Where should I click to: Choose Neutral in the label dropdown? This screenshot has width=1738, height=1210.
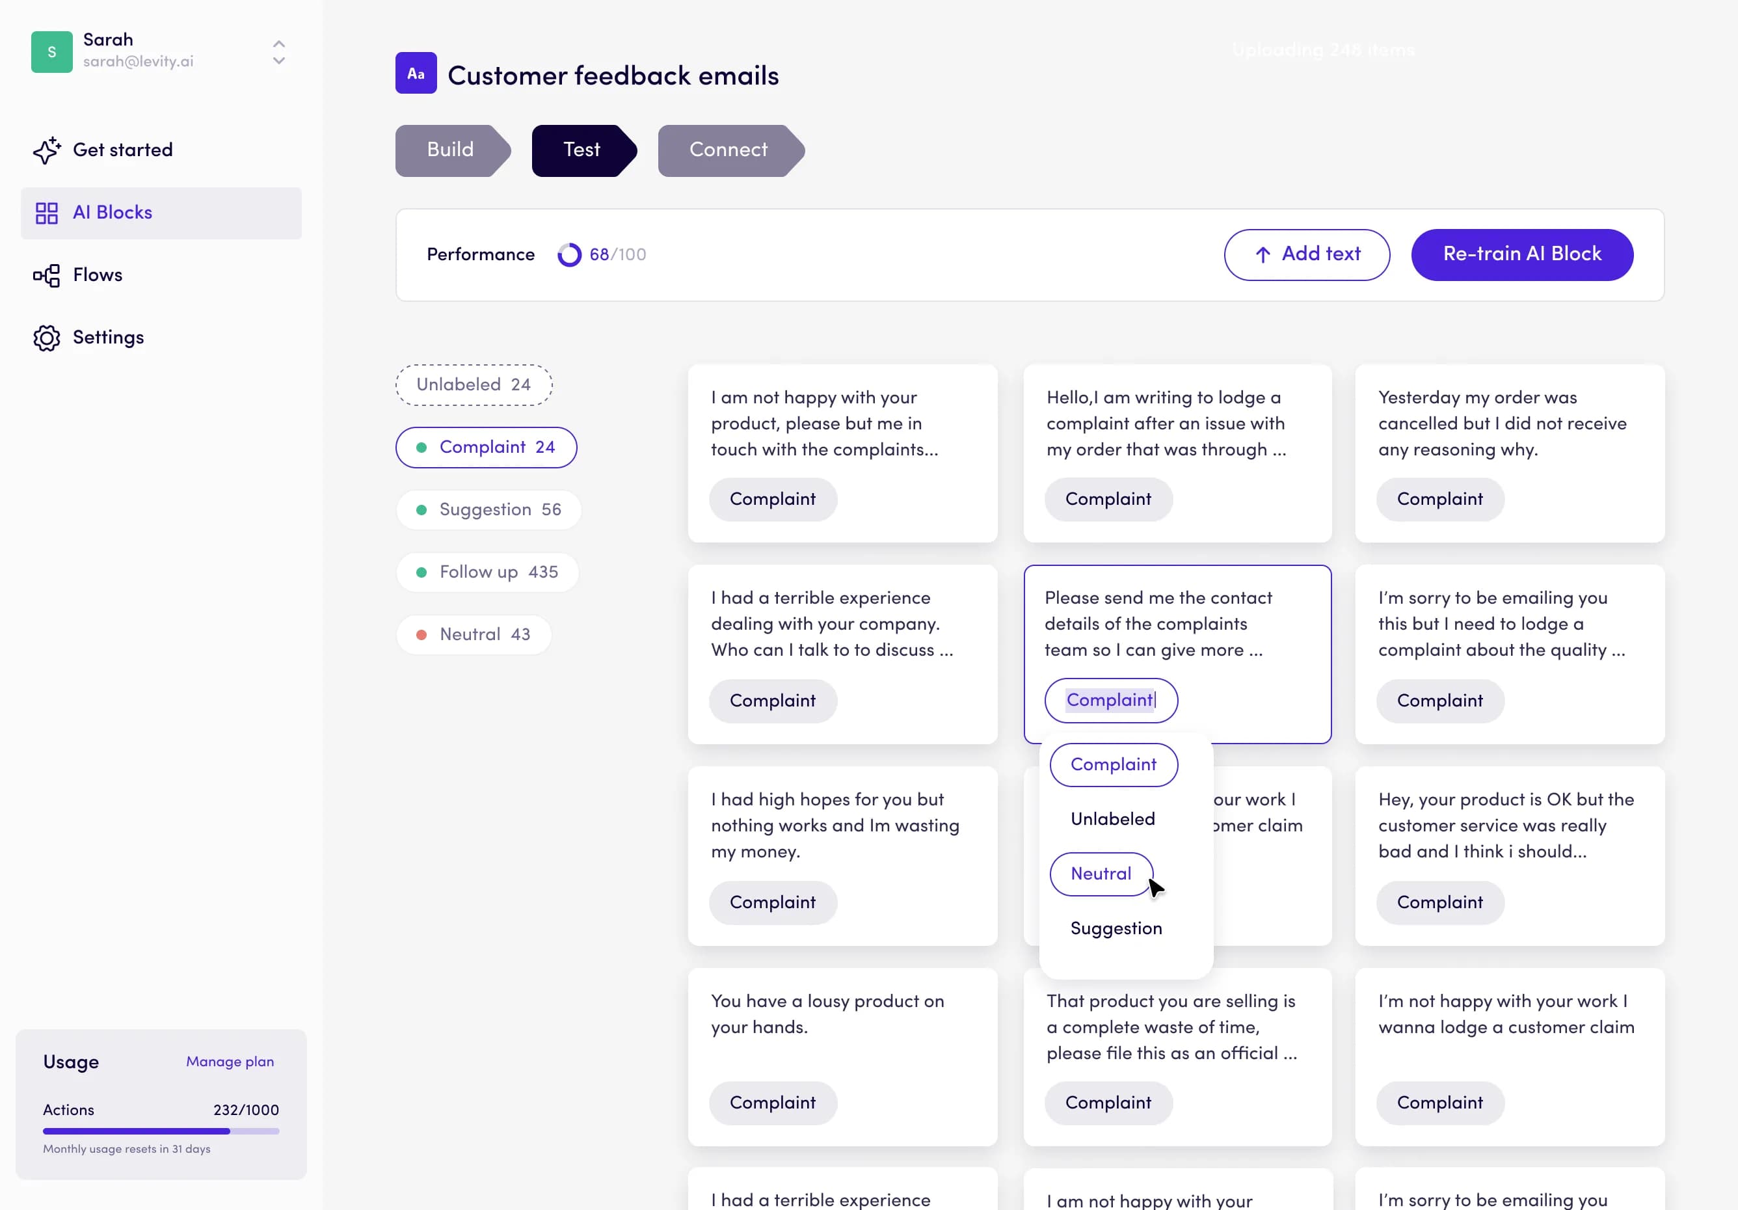(x=1101, y=874)
